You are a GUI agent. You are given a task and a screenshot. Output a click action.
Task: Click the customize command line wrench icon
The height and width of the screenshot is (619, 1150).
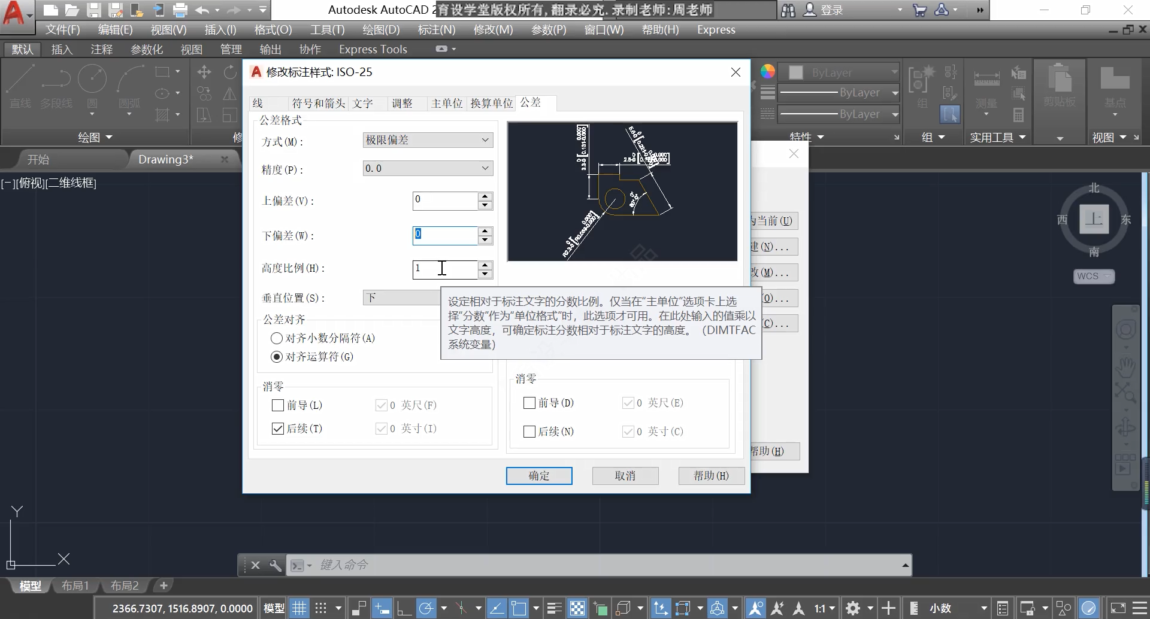[x=276, y=565]
